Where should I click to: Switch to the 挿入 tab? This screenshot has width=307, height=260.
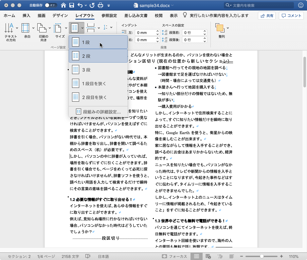click(x=26, y=16)
